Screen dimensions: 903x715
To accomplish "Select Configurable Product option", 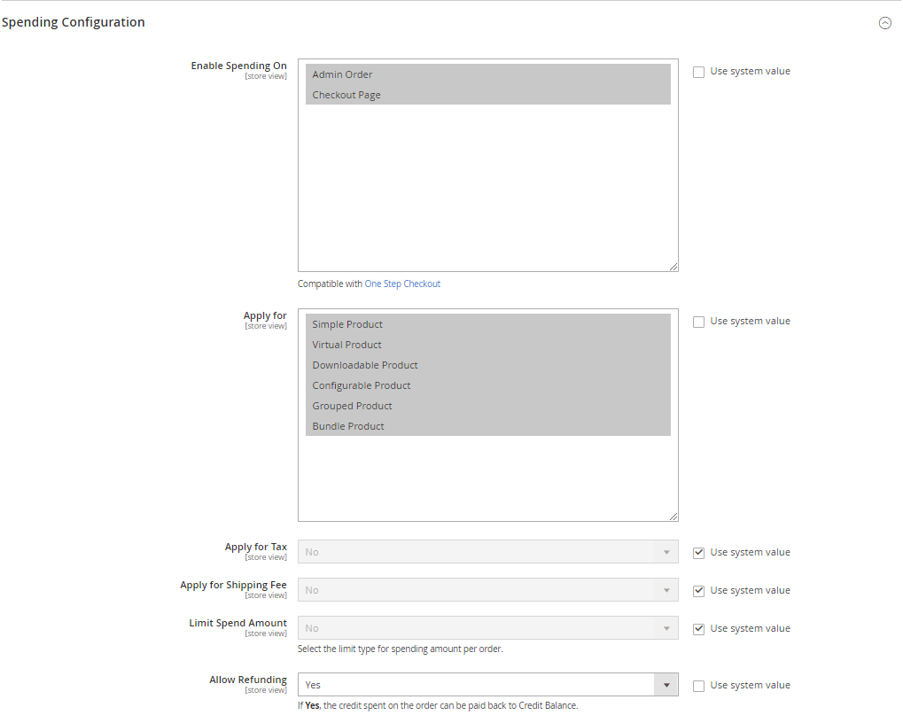I will click(362, 385).
